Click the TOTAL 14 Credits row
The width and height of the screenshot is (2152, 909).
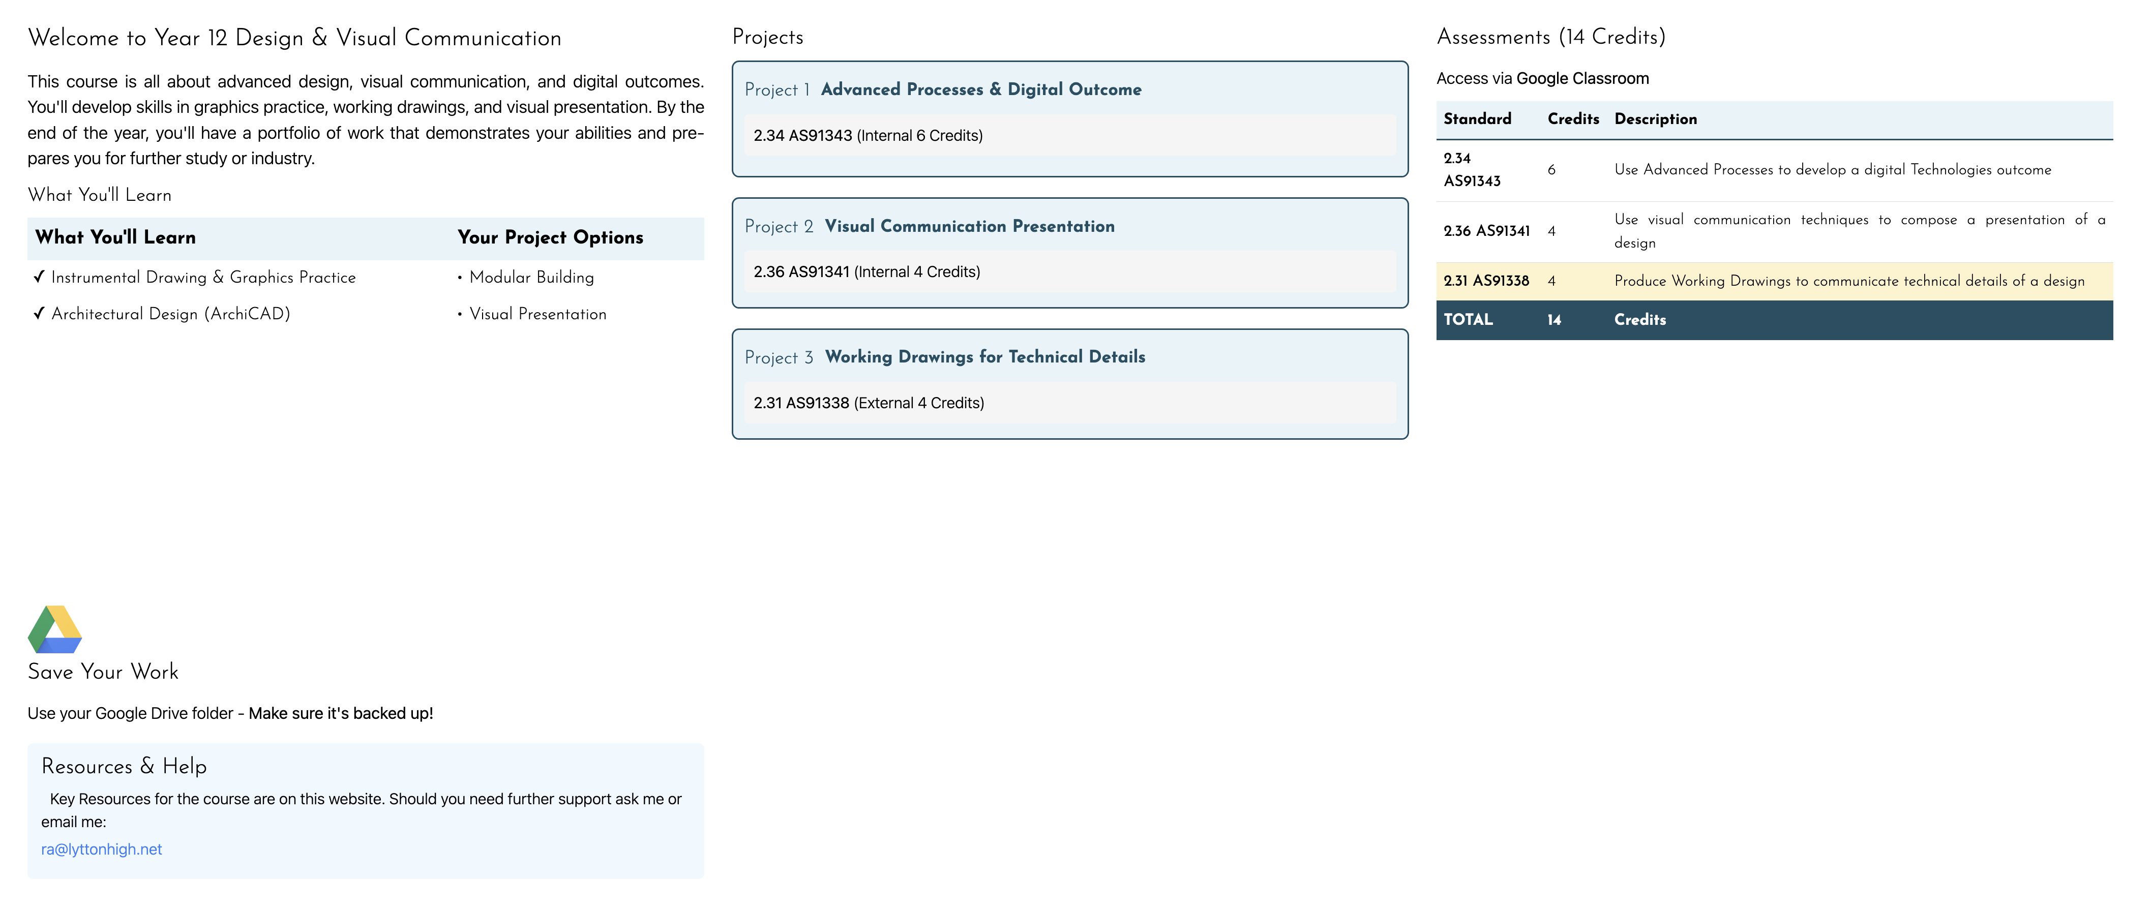point(1774,320)
